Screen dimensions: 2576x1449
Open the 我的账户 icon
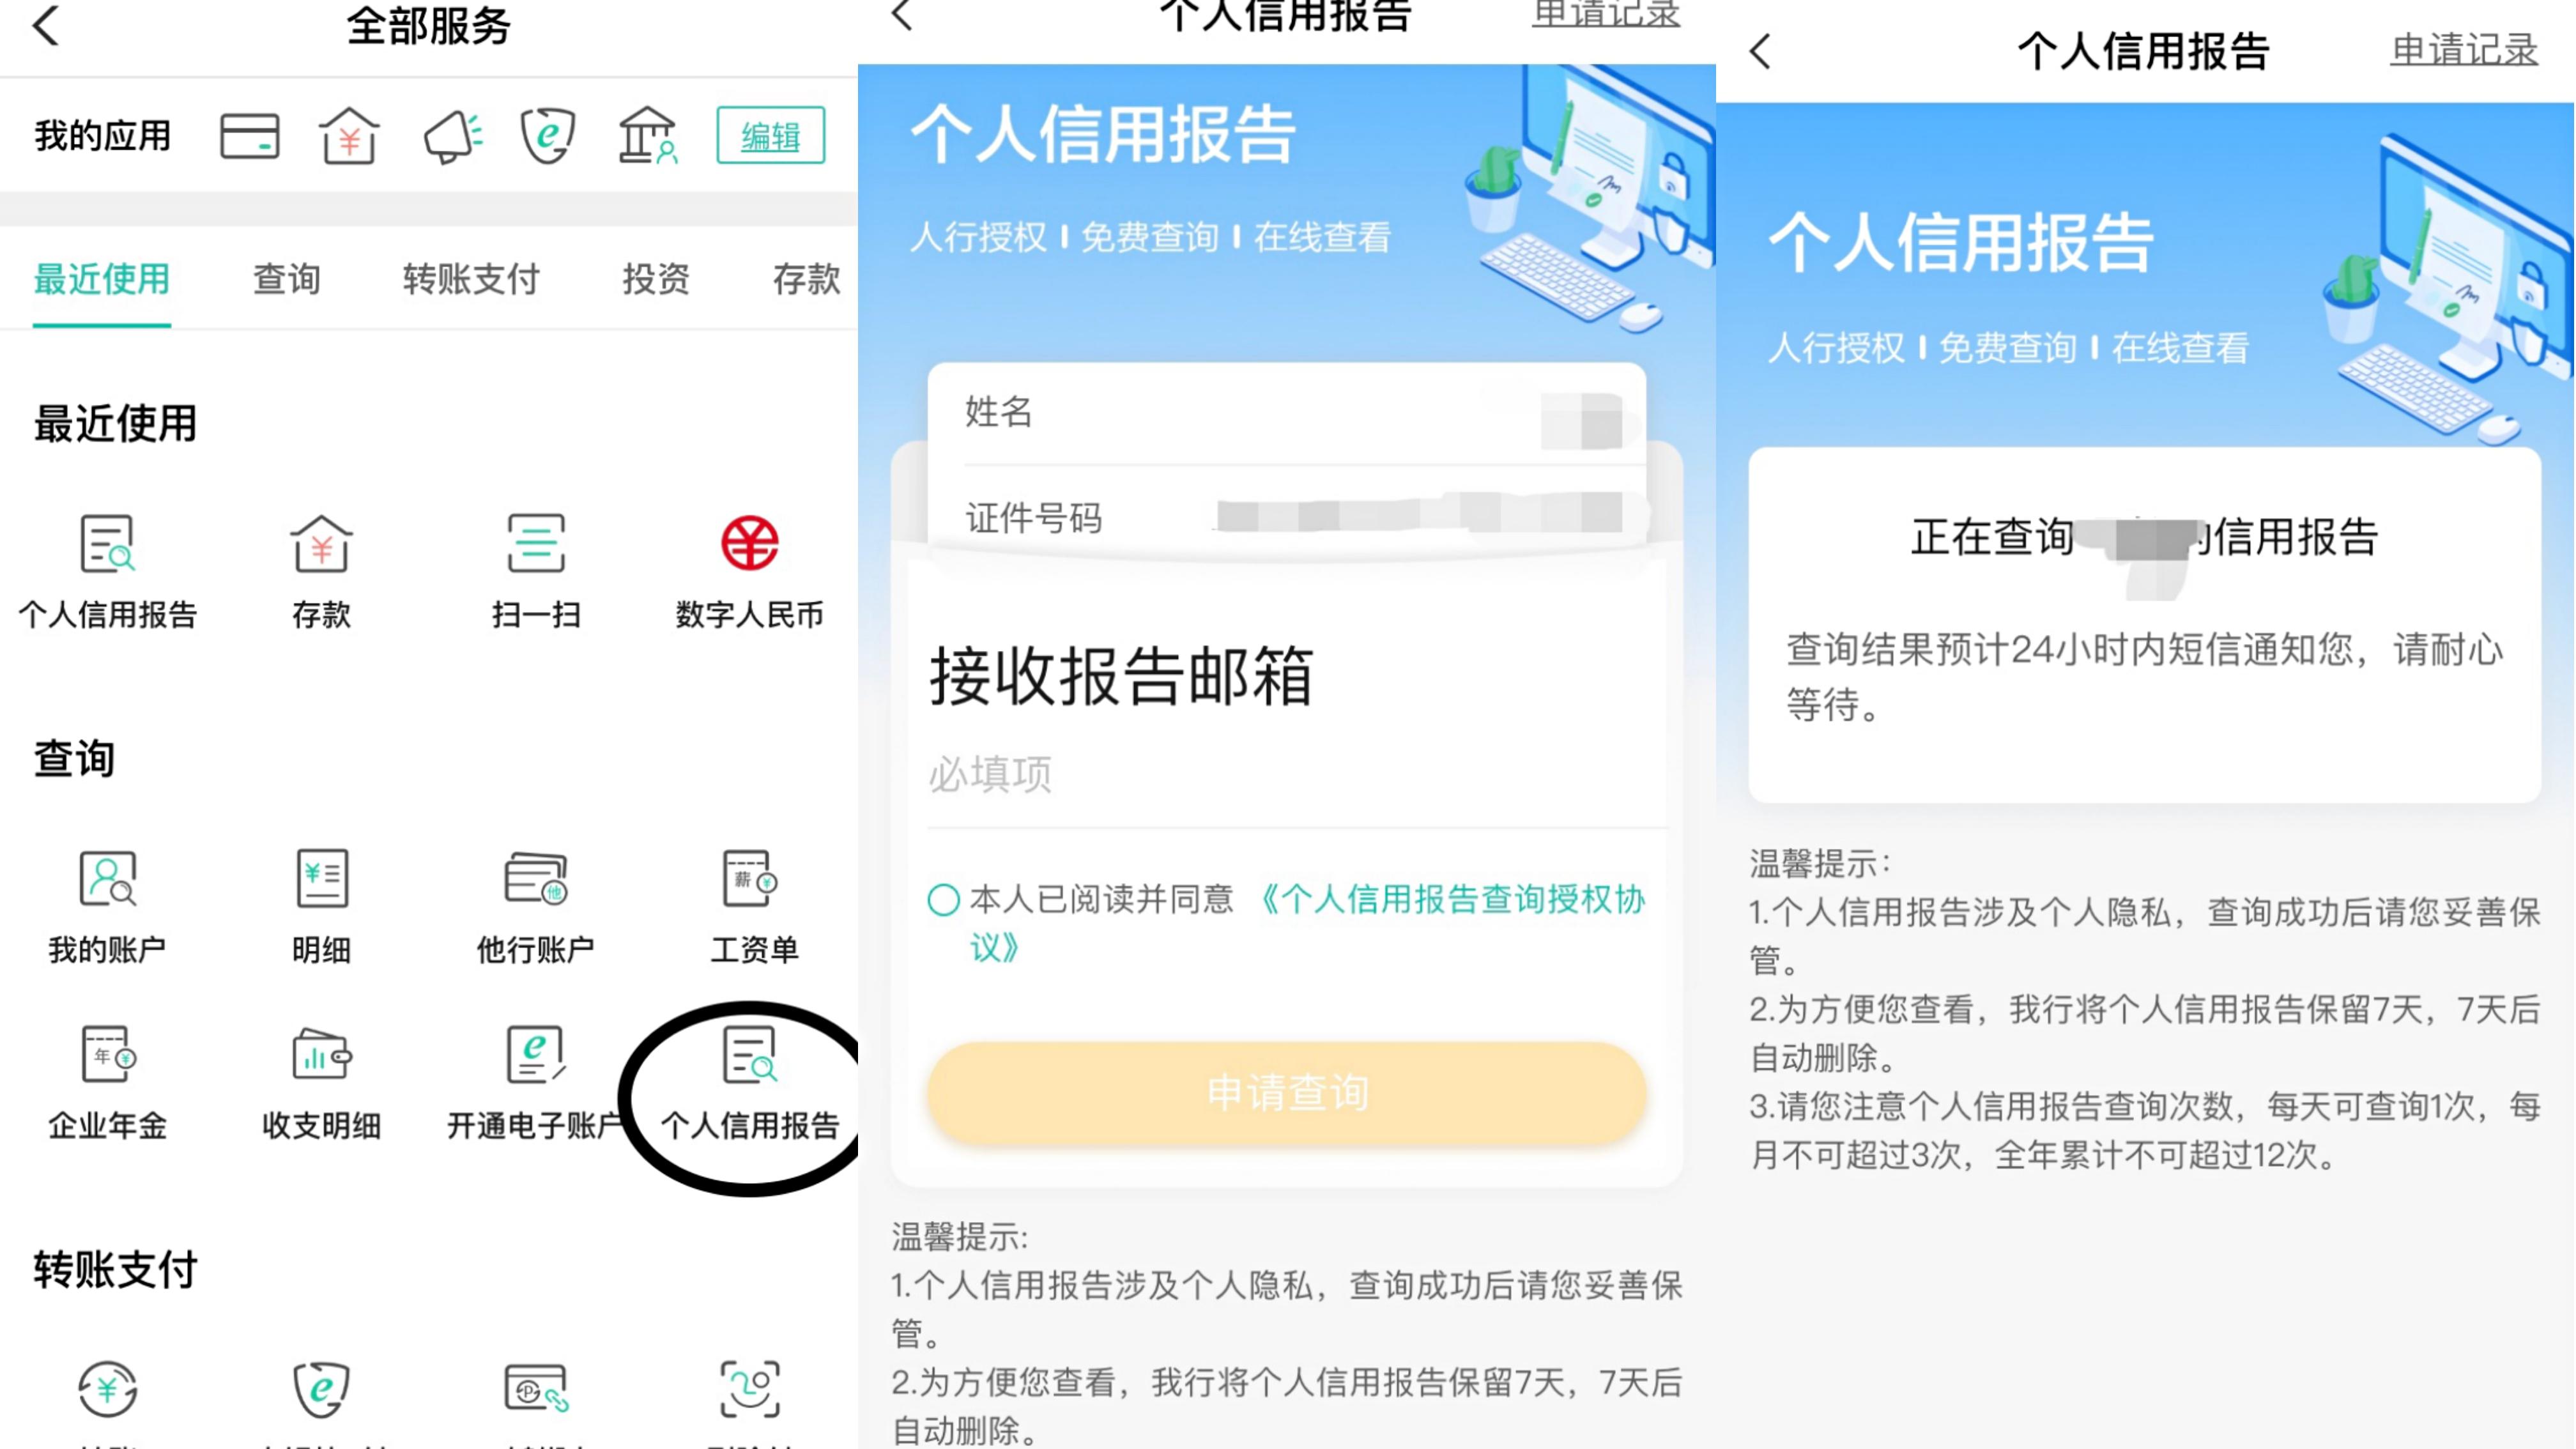[107, 906]
